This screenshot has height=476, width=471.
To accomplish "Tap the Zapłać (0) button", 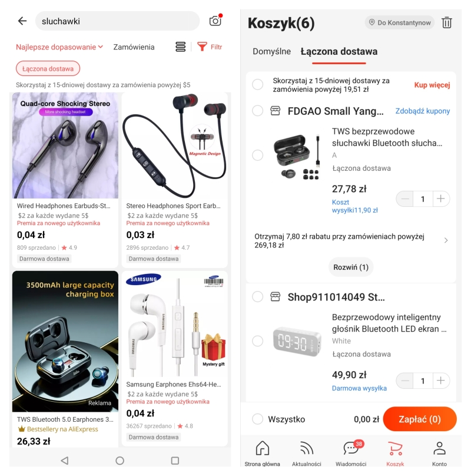I will click(x=420, y=419).
